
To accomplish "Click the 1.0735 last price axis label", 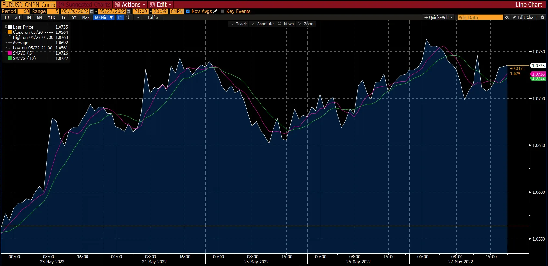I will 538,66.
